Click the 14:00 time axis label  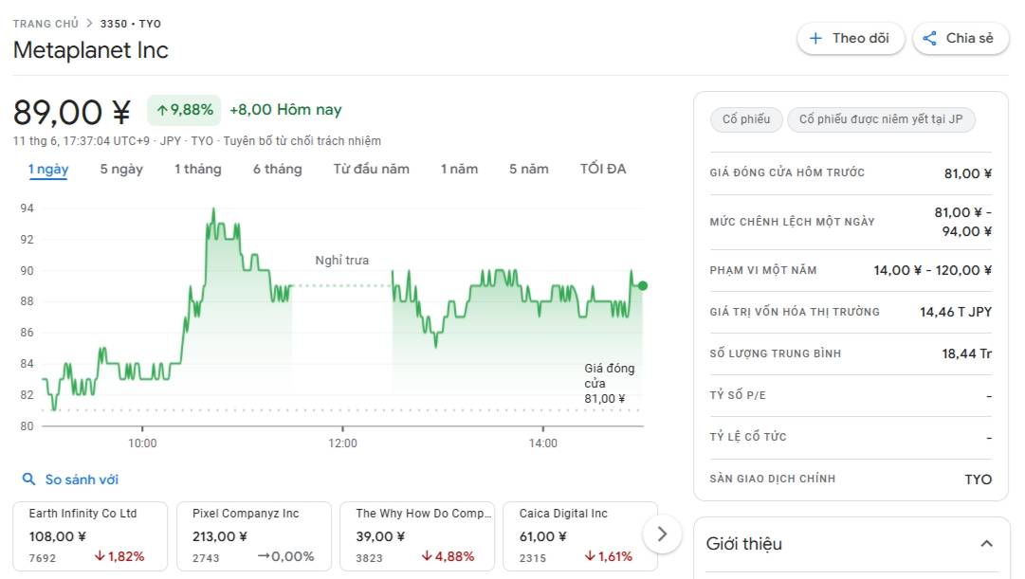pyautogui.click(x=543, y=443)
